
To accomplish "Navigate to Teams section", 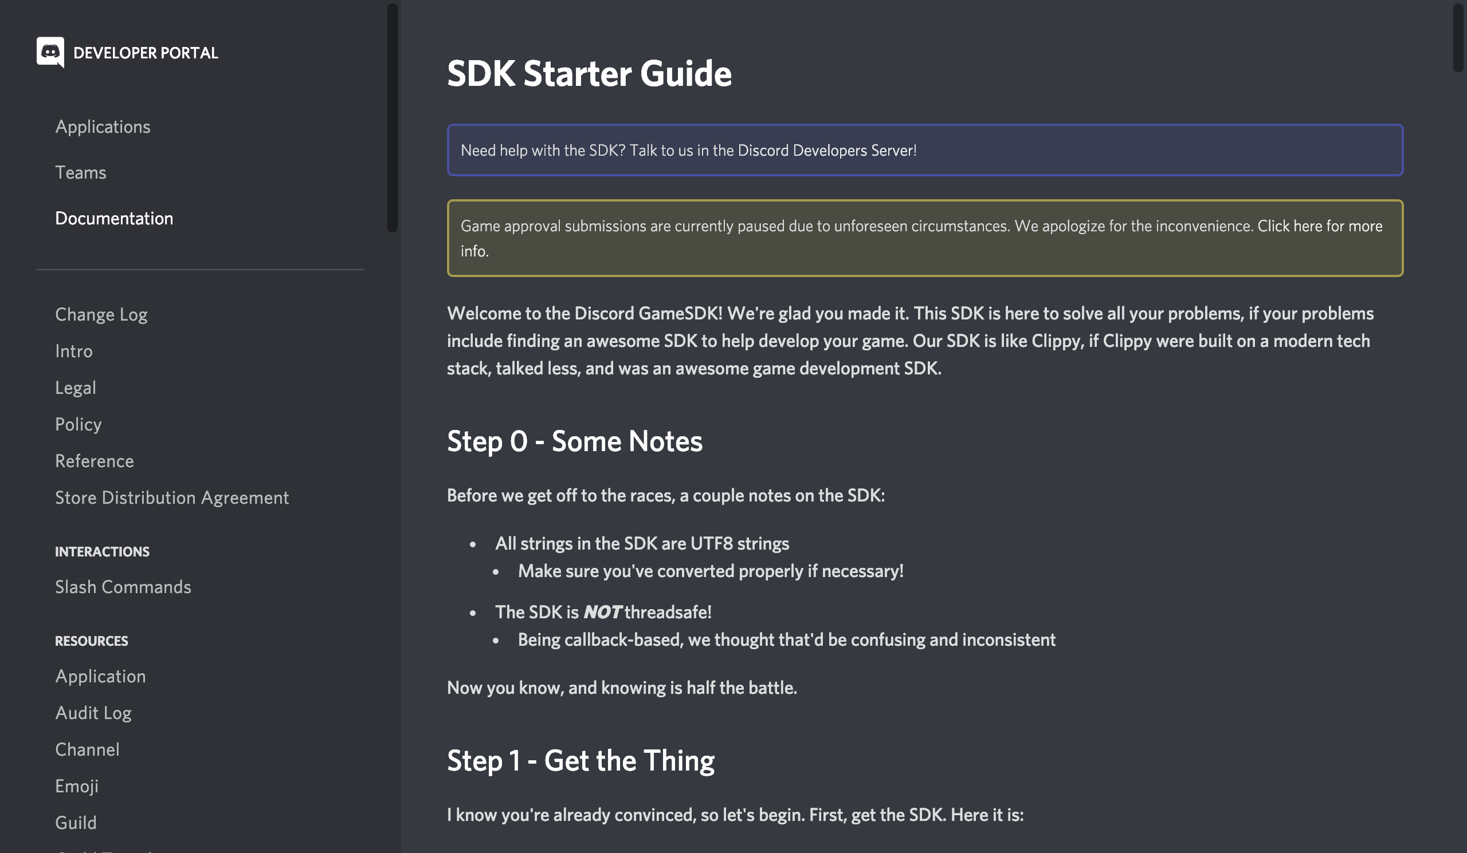I will [x=80, y=172].
